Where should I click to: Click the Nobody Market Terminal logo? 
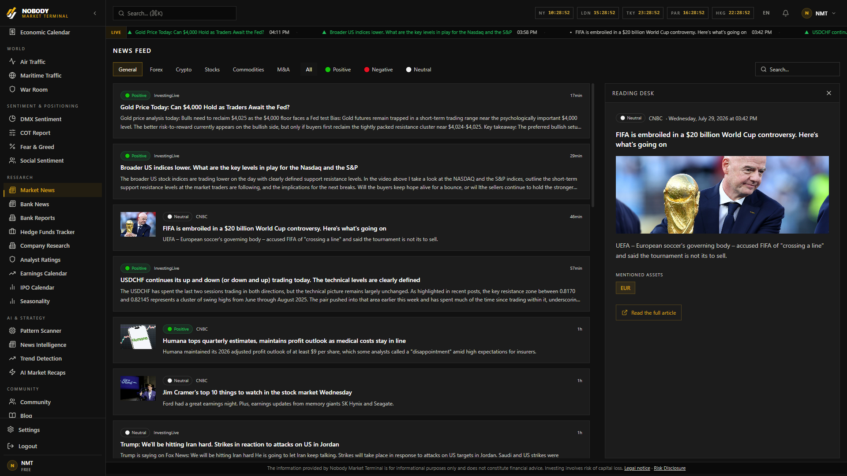[x=37, y=13]
